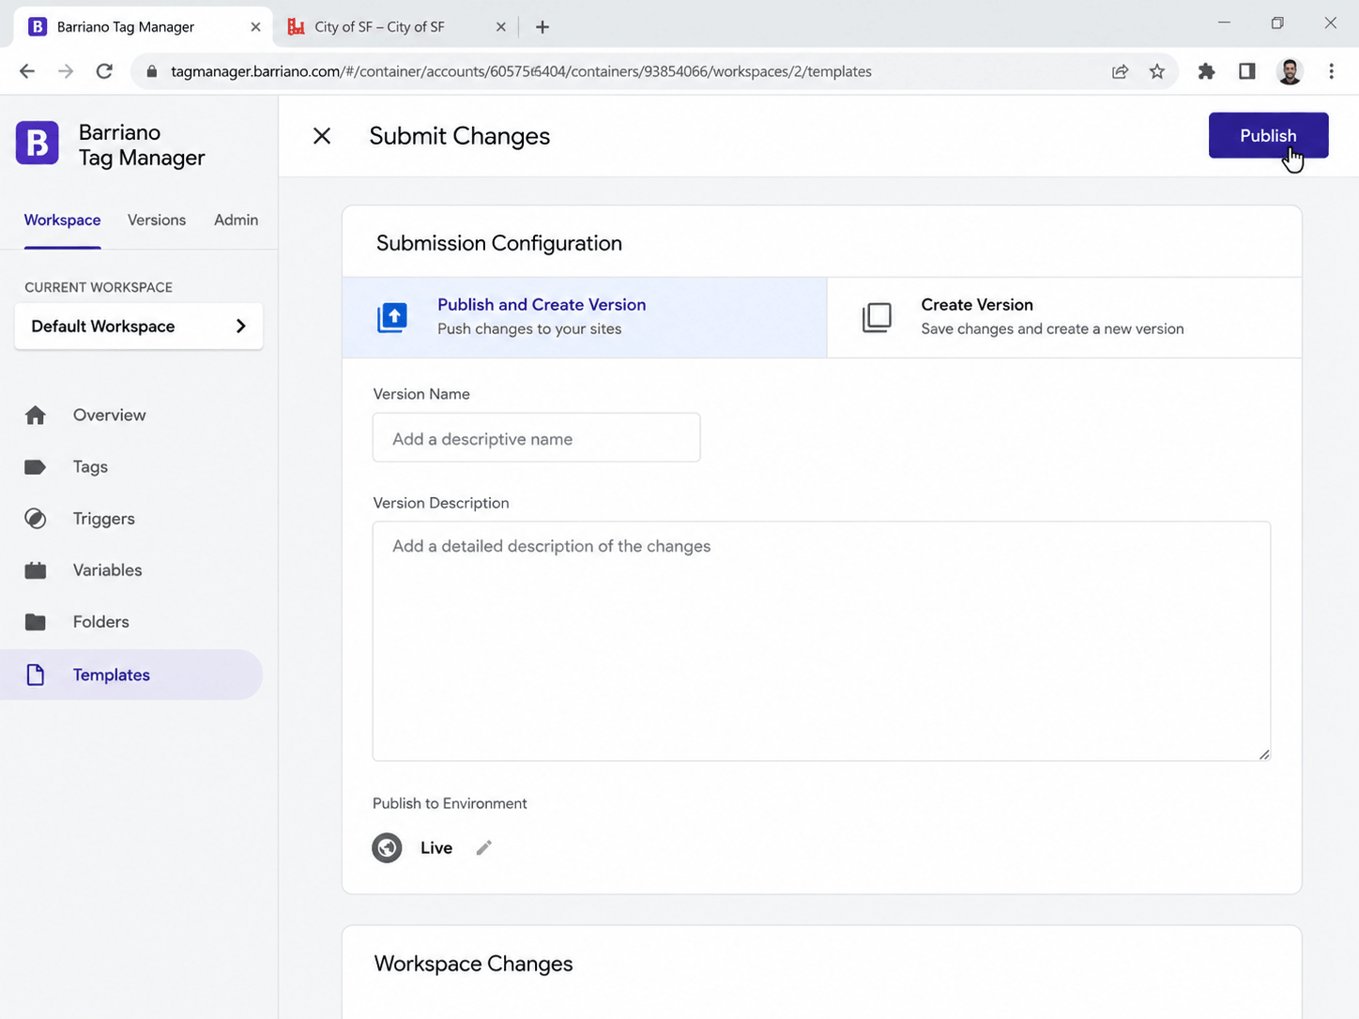Switch to the City of SF browser tab
This screenshot has width=1359, height=1019.
pos(396,26)
